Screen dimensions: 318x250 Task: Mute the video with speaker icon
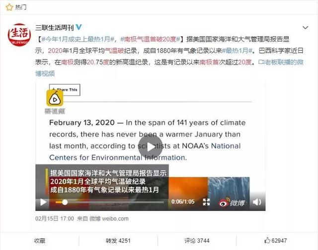257,202
